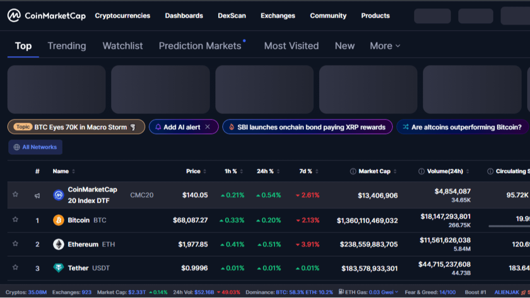Screen dimensions: 530x298
Task: Click the bell icon in Add AI alert
Action: 158,127
